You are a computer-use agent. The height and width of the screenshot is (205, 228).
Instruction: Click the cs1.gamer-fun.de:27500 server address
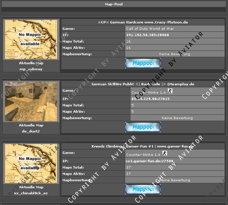coord(150,161)
